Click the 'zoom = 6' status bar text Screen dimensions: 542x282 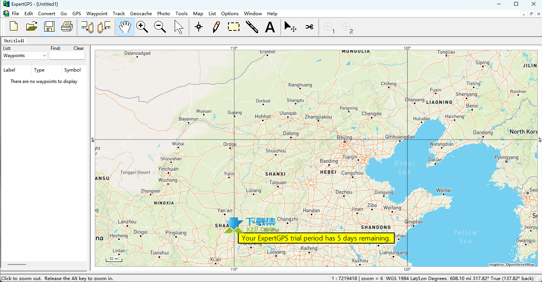371,278
